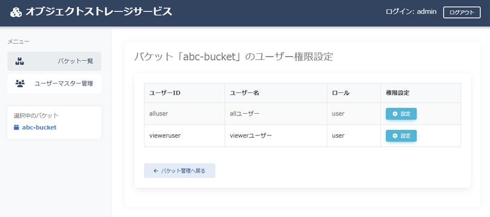Click the bucket icon beside abc-bucket

point(16,127)
